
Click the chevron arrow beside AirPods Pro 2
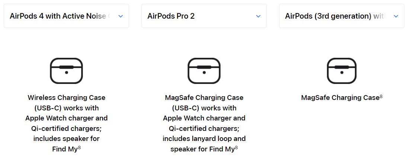point(258,16)
